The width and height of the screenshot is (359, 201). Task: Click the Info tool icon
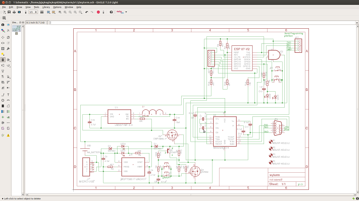[3, 25]
